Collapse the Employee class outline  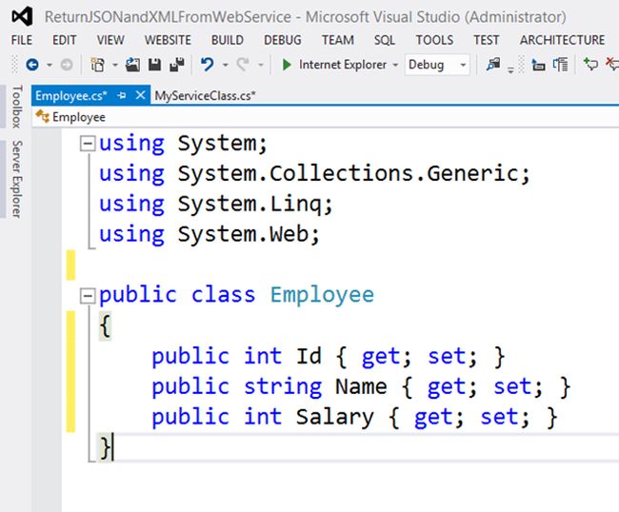[88, 295]
